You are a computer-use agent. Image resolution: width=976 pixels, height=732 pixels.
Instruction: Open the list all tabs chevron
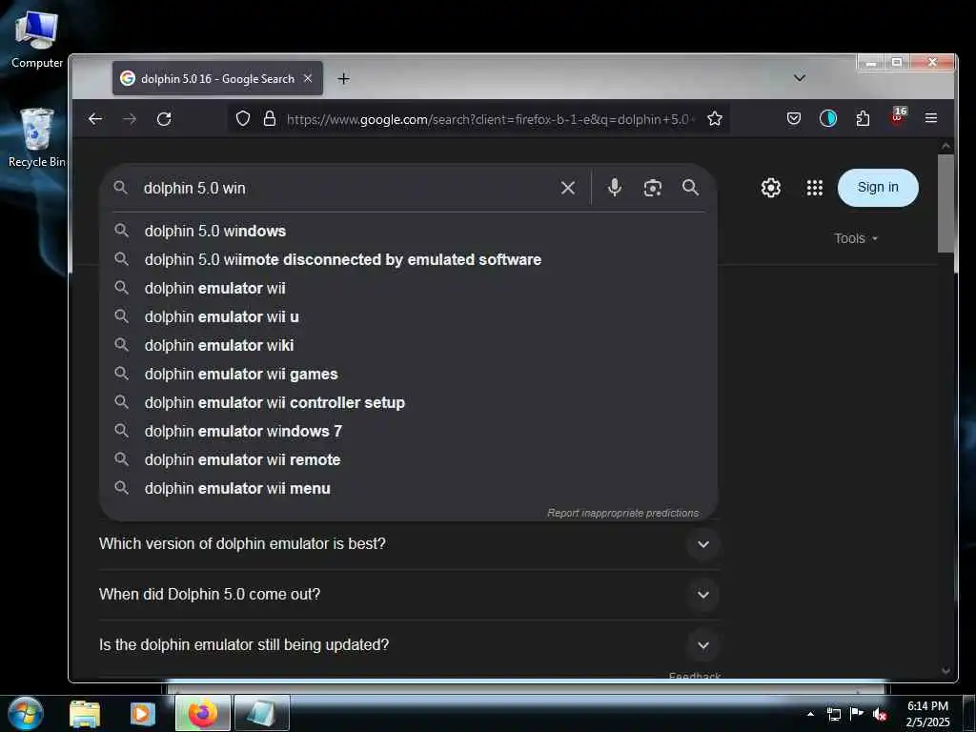pyautogui.click(x=800, y=78)
